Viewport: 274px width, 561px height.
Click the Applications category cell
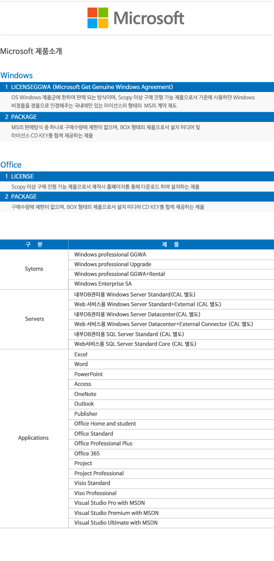tap(33, 438)
